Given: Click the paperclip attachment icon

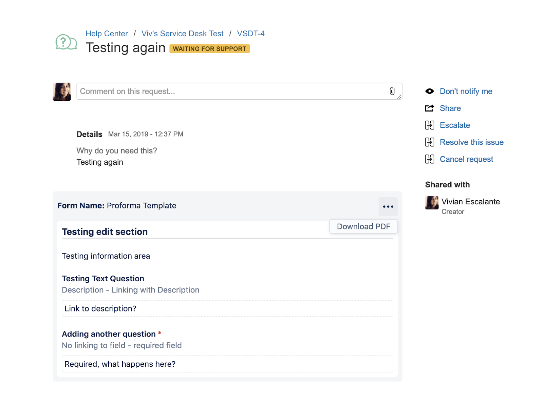Looking at the screenshot, I should pos(392,91).
